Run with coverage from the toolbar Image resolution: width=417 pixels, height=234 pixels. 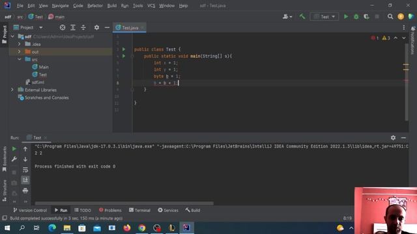[x=366, y=17]
